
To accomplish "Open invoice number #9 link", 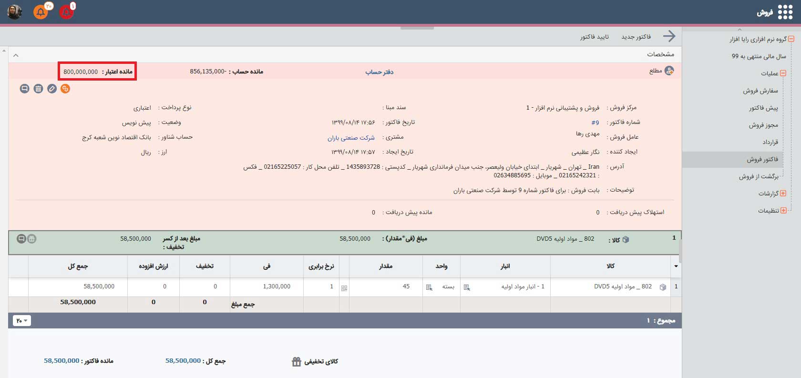I will pos(595,123).
